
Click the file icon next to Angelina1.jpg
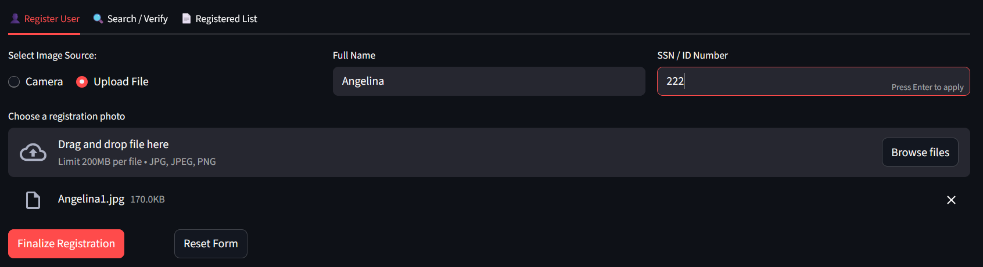pyautogui.click(x=33, y=200)
